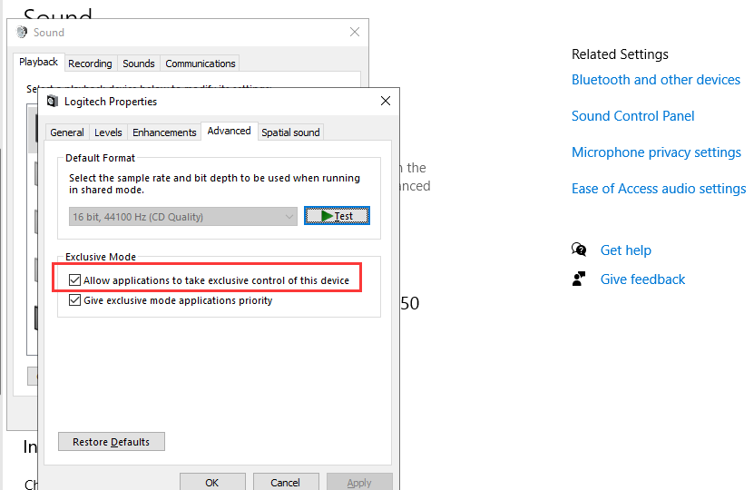The image size is (754, 490).
Task: Open Microphone privacy settings link
Action: [656, 152]
